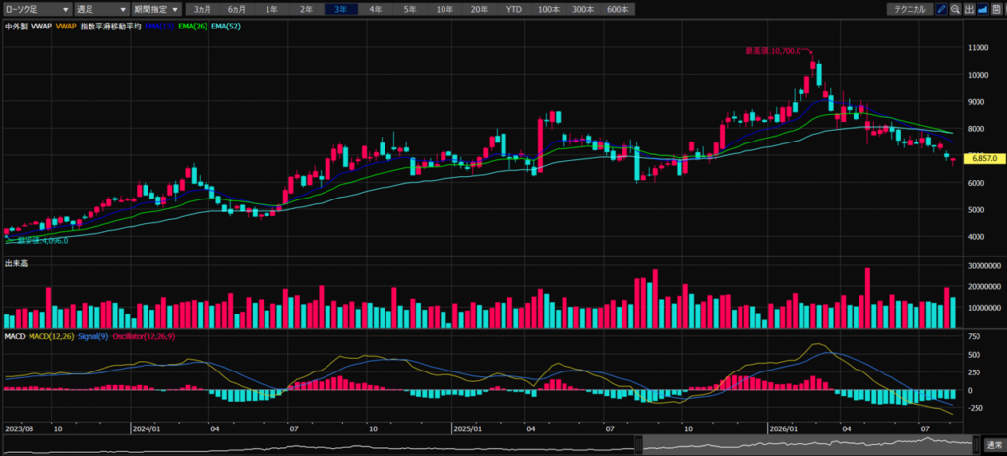Click the 指数平滑移動平均 legend label

click(110, 27)
